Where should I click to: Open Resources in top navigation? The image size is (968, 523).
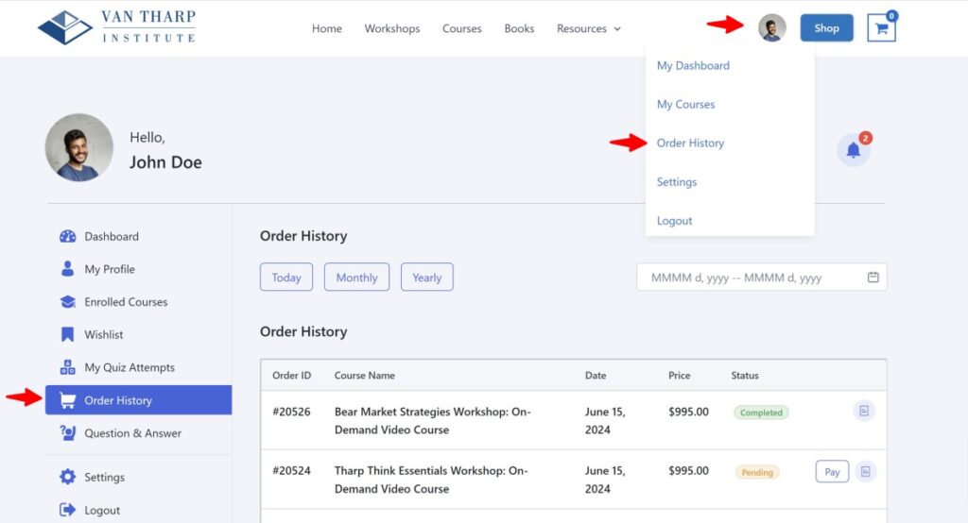(581, 28)
